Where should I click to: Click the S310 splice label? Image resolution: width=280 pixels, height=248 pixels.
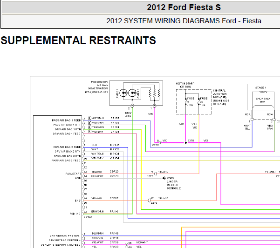191,141
